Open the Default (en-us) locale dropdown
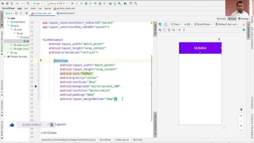 pos(227,24)
